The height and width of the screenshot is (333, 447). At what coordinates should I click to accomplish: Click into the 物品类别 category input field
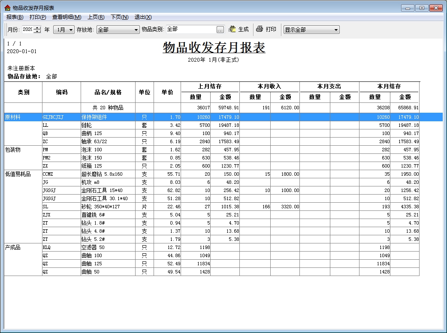[190, 30]
